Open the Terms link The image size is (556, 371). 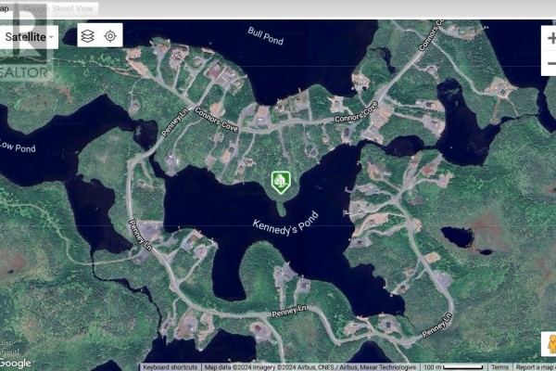[x=499, y=367]
